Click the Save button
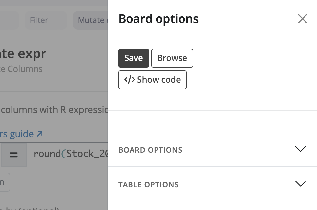 134,58
